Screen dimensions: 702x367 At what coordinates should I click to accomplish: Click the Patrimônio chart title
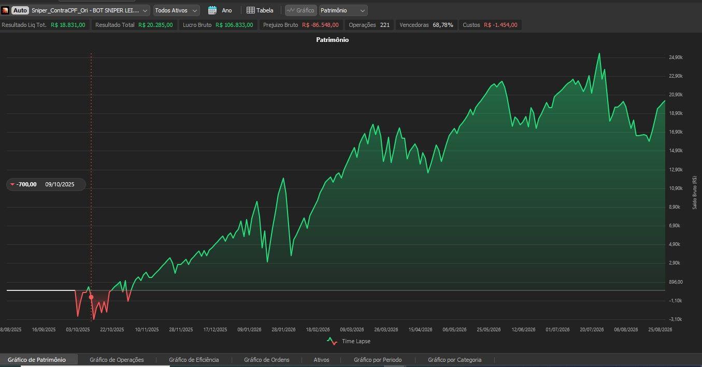(333, 40)
